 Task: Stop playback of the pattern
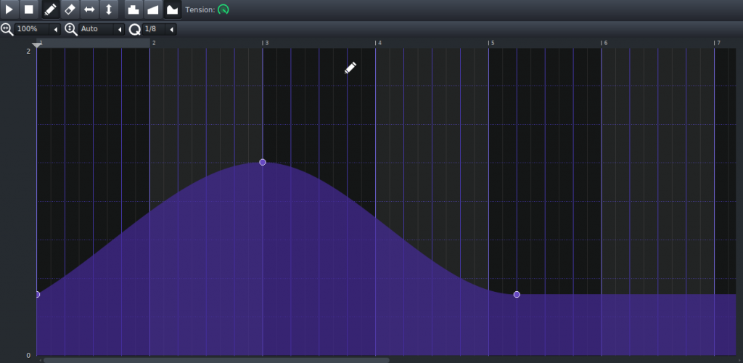click(28, 9)
